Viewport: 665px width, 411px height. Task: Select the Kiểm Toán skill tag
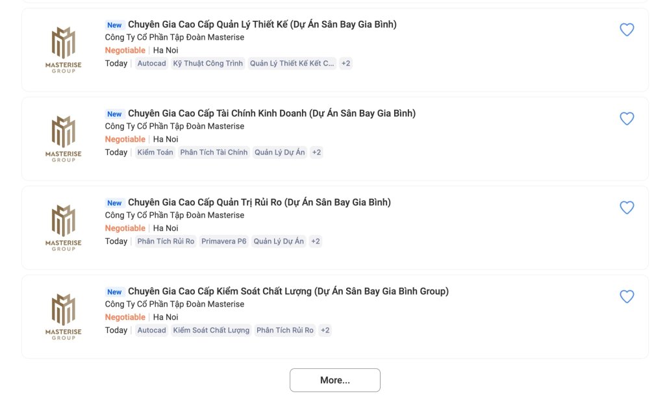[155, 153]
